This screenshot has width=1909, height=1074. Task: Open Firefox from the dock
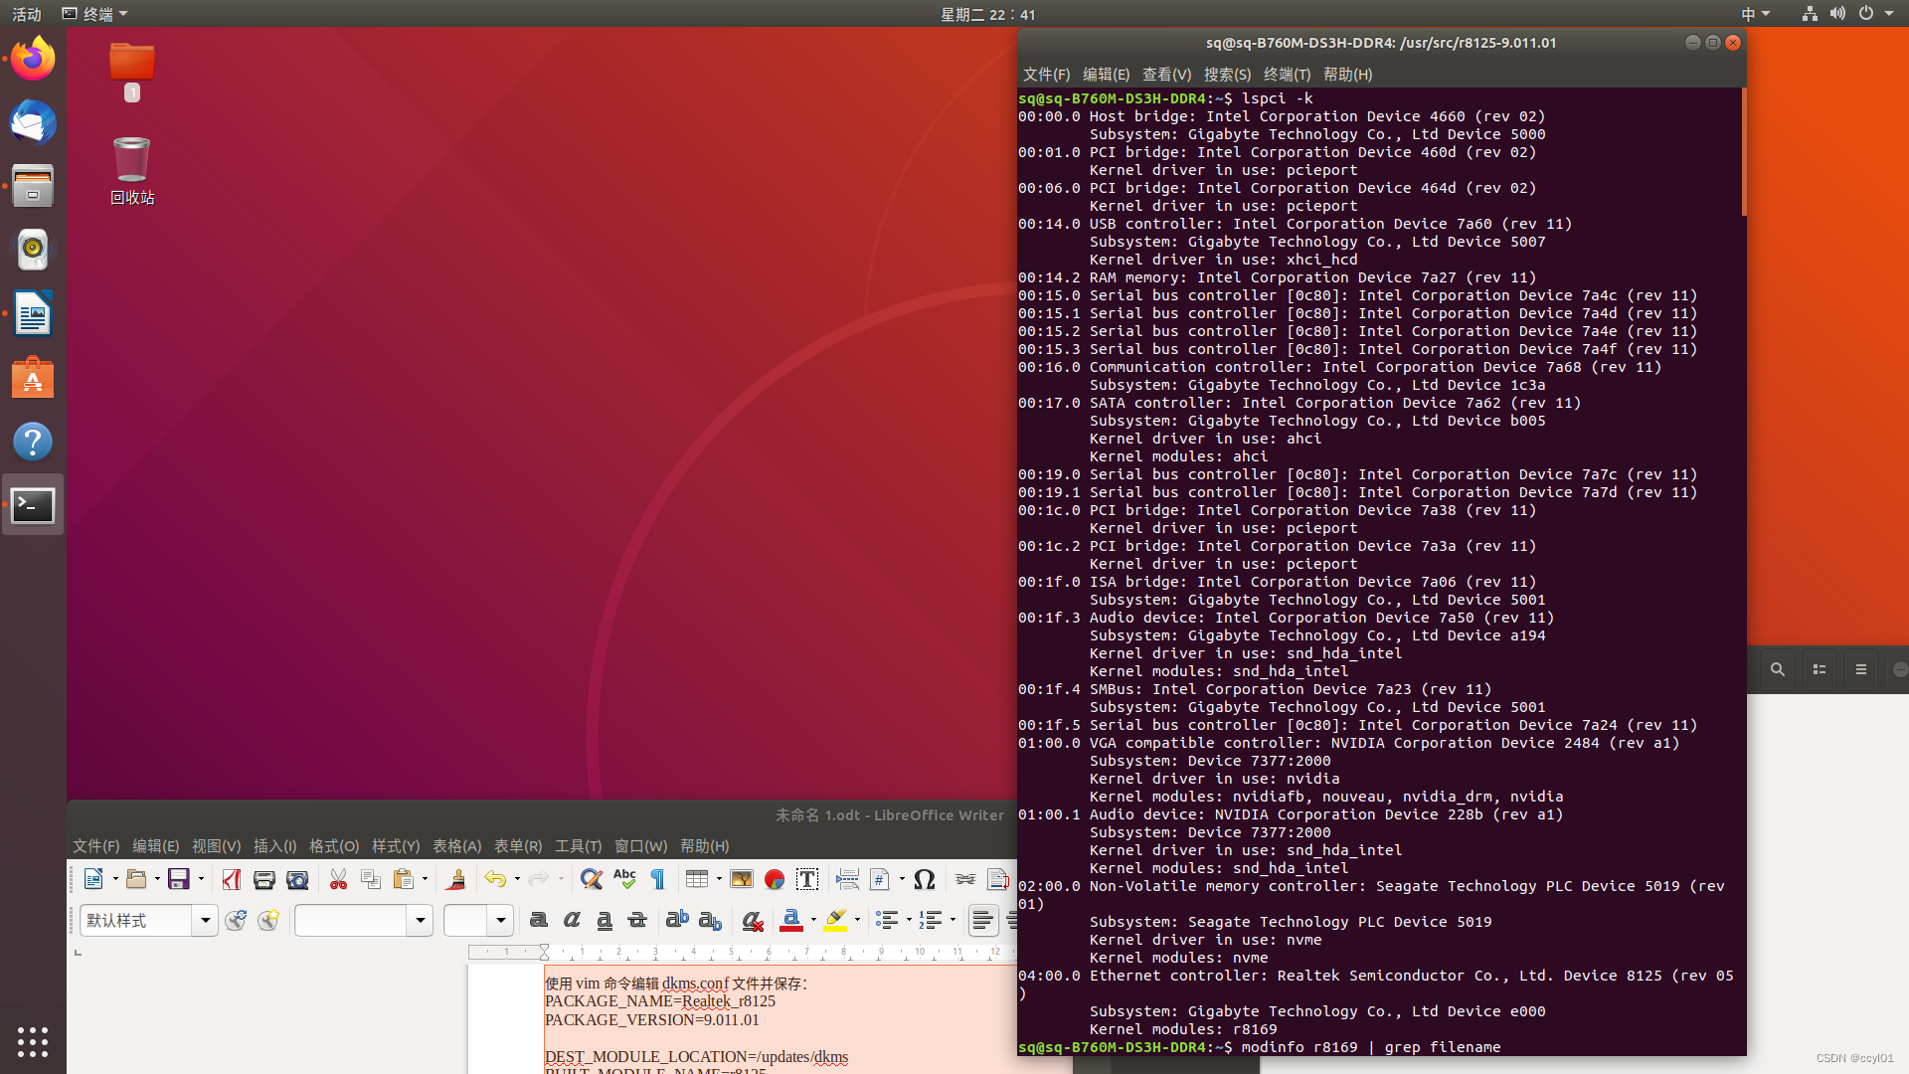[33, 60]
